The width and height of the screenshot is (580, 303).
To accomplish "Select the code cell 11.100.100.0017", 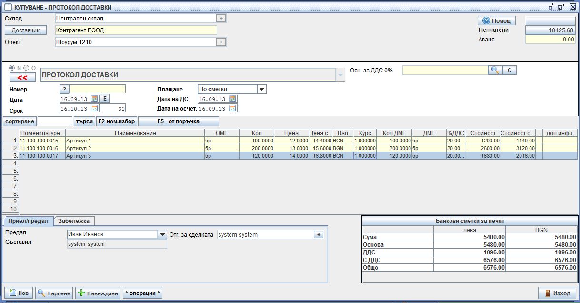I will click(x=42, y=156).
